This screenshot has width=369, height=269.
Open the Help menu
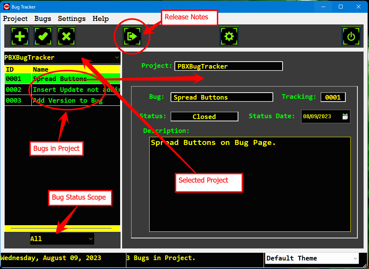click(x=100, y=19)
